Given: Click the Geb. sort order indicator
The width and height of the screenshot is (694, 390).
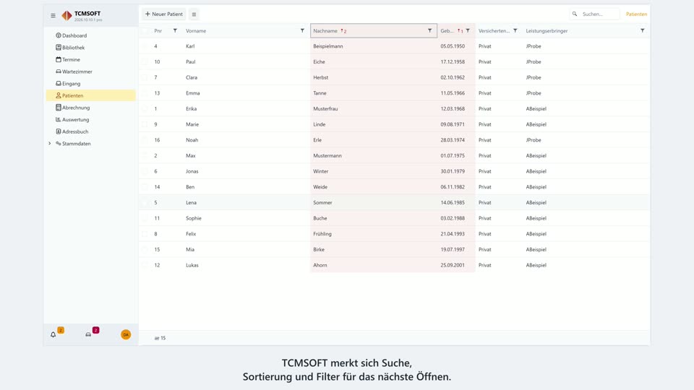Looking at the screenshot, I should [x=460, y=31].
